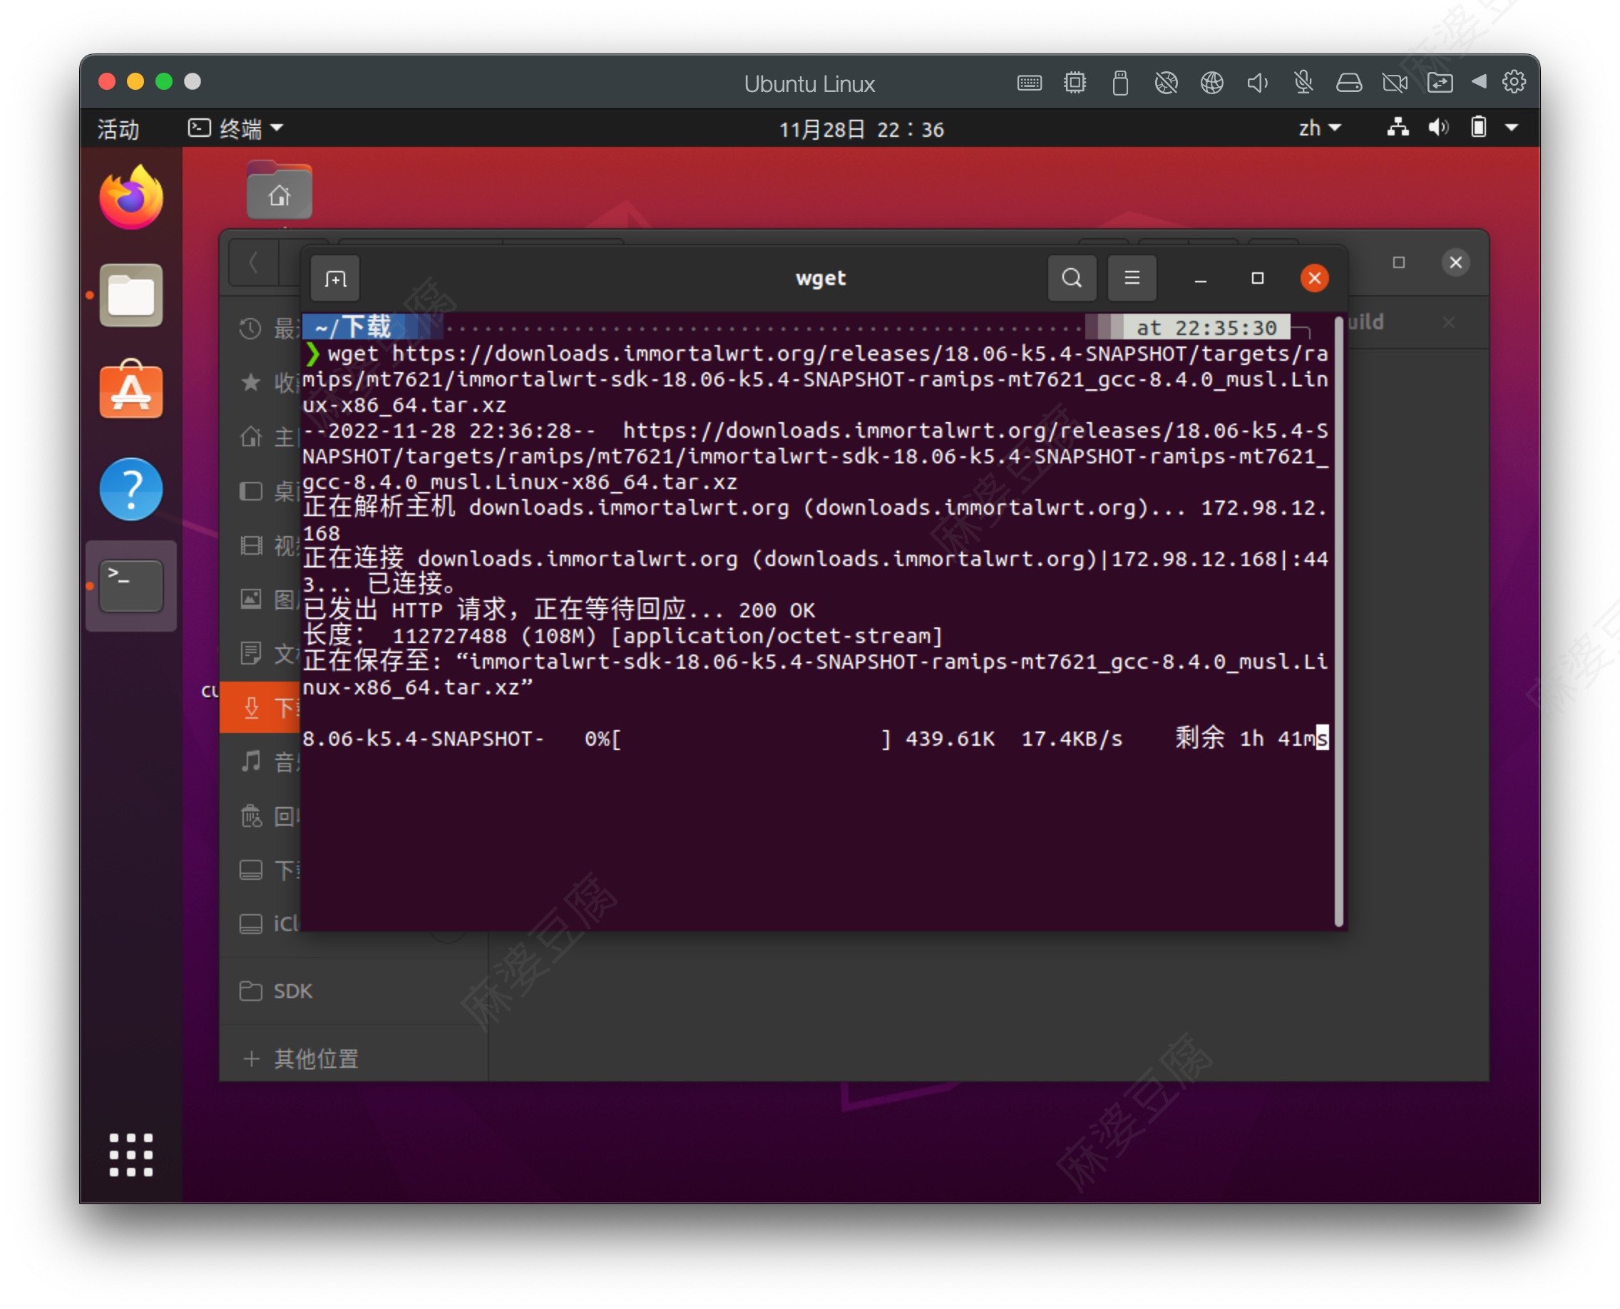The width and height of the screenshot is (1620, 1309).
Task: Click the globe network icon in the VM title bar
Action: coord(1212,82)
